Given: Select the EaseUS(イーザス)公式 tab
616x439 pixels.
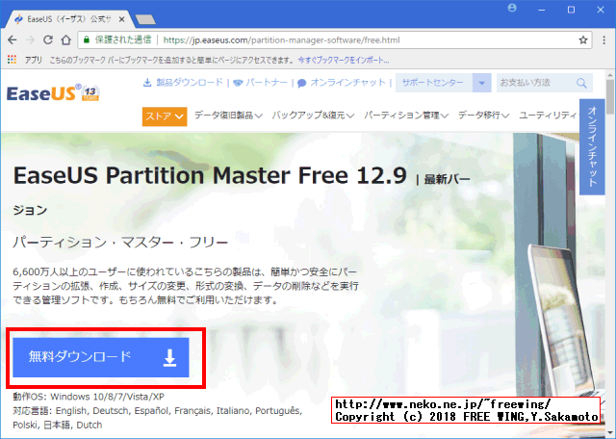Looking at the screenshot, I should (x=68, y=19).
